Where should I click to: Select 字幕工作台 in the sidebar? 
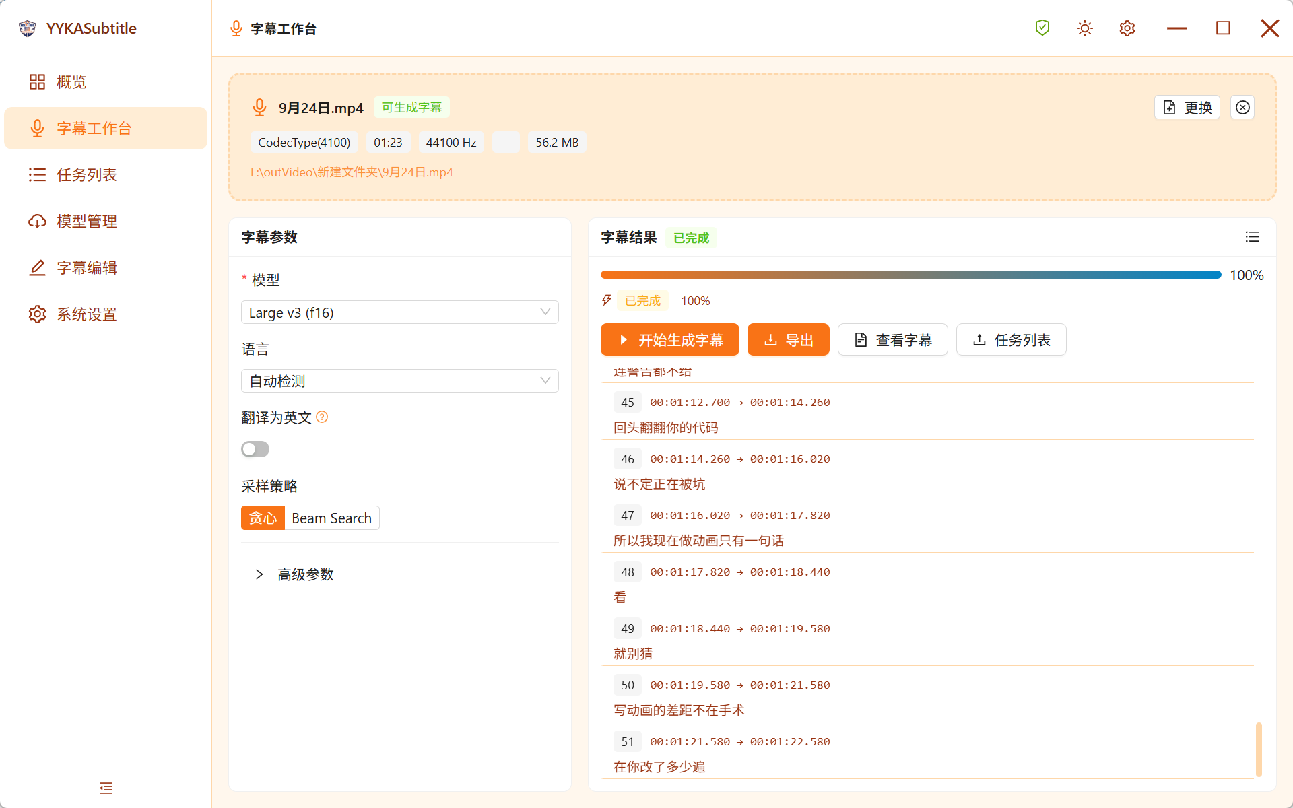[x=106, y=129]
